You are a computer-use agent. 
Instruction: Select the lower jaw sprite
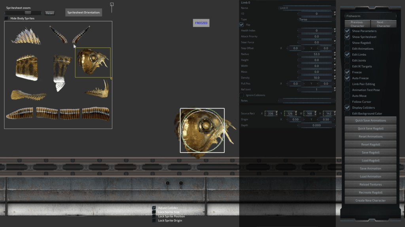97,89
